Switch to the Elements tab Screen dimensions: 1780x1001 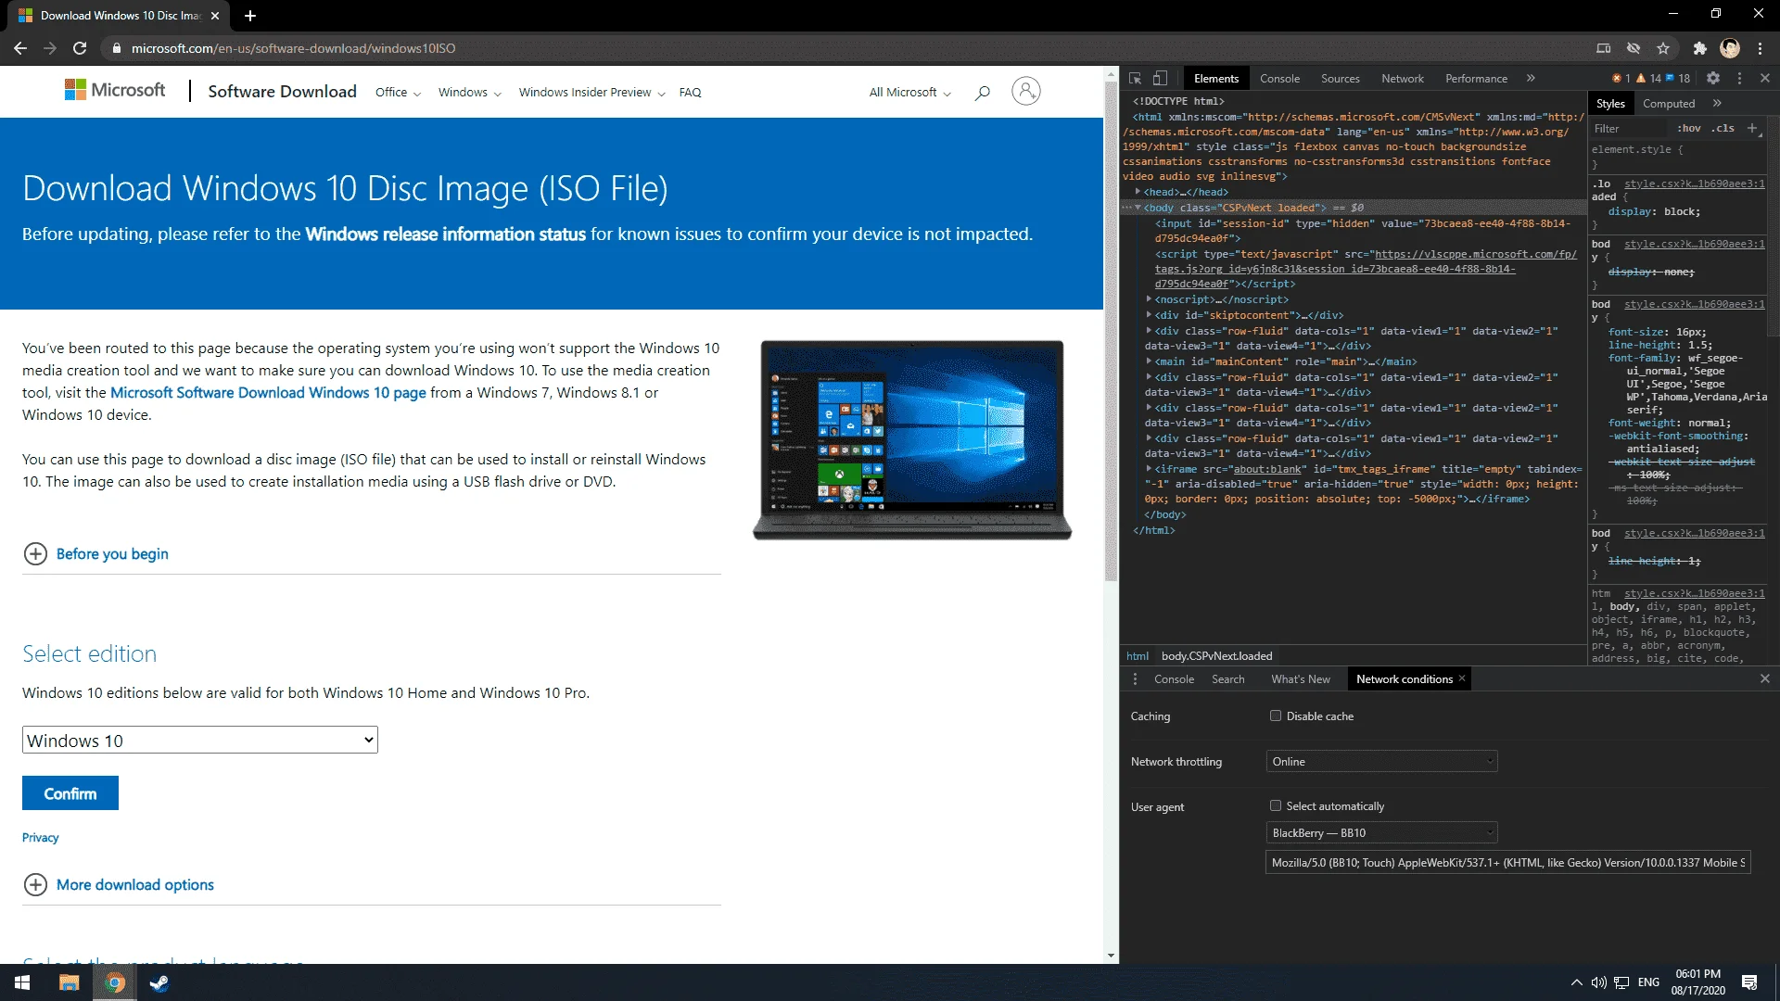point(1215,79)
